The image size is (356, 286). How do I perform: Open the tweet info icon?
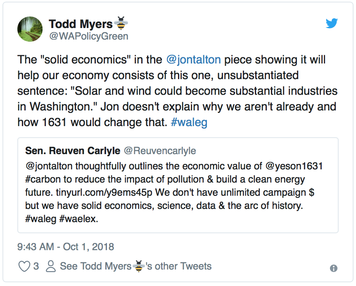click(334, 268)
